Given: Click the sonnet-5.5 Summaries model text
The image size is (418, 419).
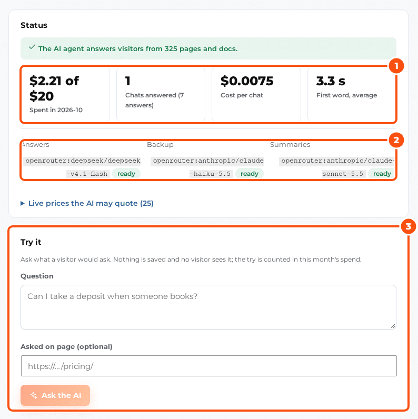Looking at the screenshot, I should pos(343,174).
